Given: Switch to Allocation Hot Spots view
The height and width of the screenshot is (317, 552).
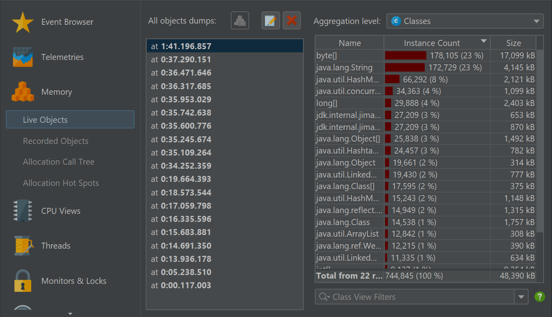Looking at the screenshot, I should (x=61, y=183).
